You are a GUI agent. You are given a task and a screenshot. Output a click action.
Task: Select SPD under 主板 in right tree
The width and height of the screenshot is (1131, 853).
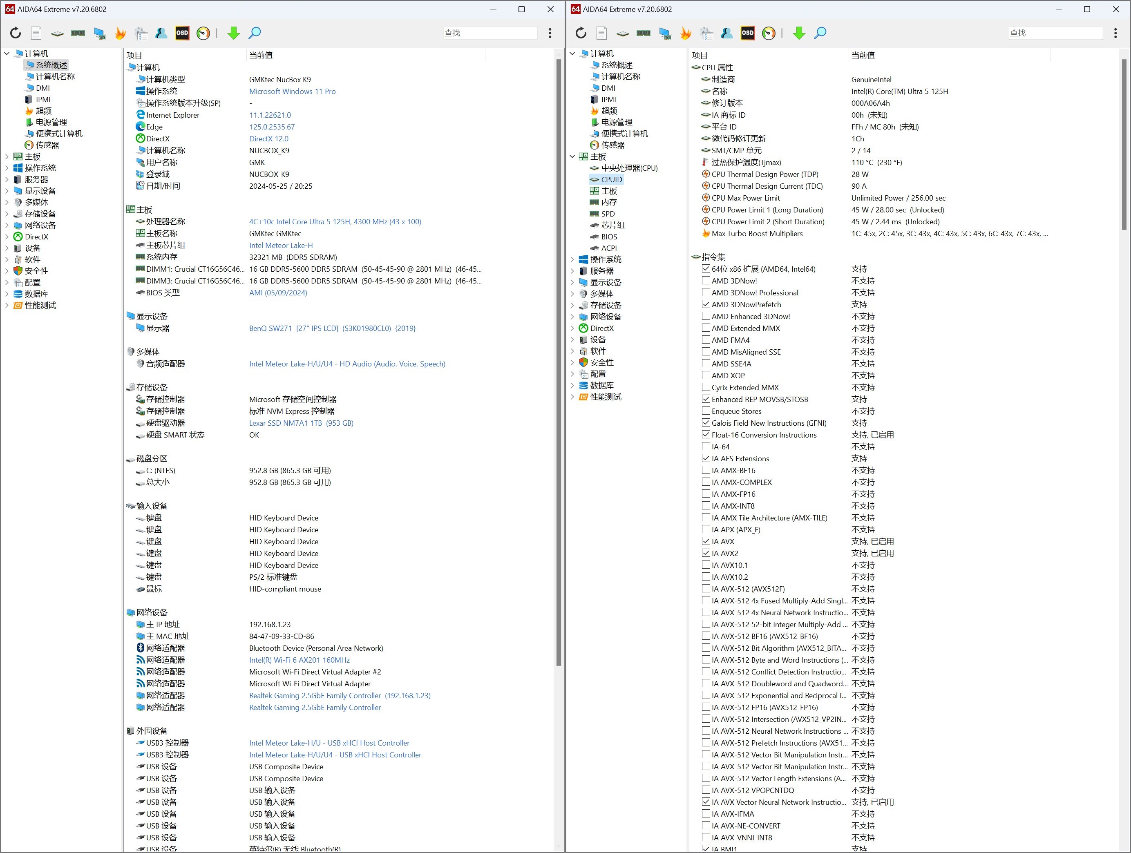608,214
